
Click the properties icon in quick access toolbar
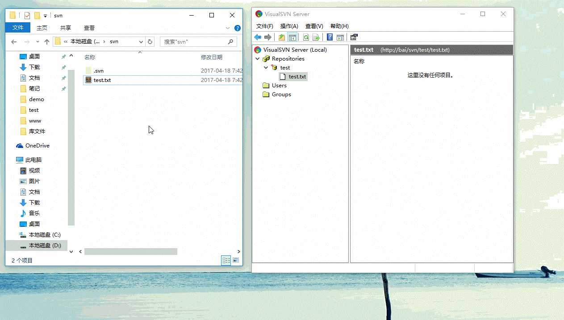point(27,16)
